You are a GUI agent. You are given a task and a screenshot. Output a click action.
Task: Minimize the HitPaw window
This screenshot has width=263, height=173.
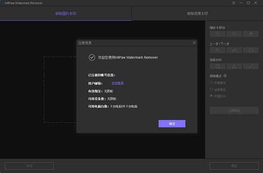pyautogui.click(x=241, y=3)
